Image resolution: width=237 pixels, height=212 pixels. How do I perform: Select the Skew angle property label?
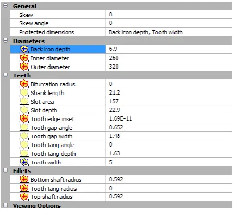[x=34, y=23]
